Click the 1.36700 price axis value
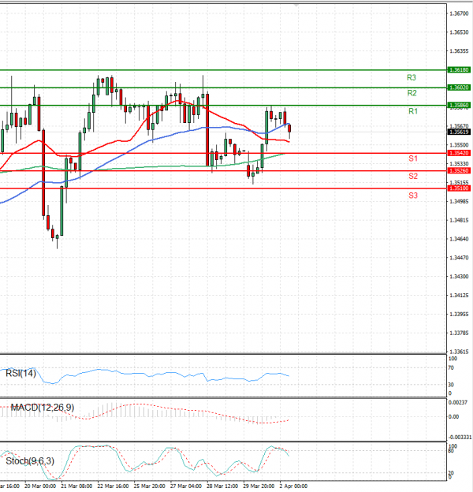The height and width of the screenshot is (492, 473). pos(459,13)
